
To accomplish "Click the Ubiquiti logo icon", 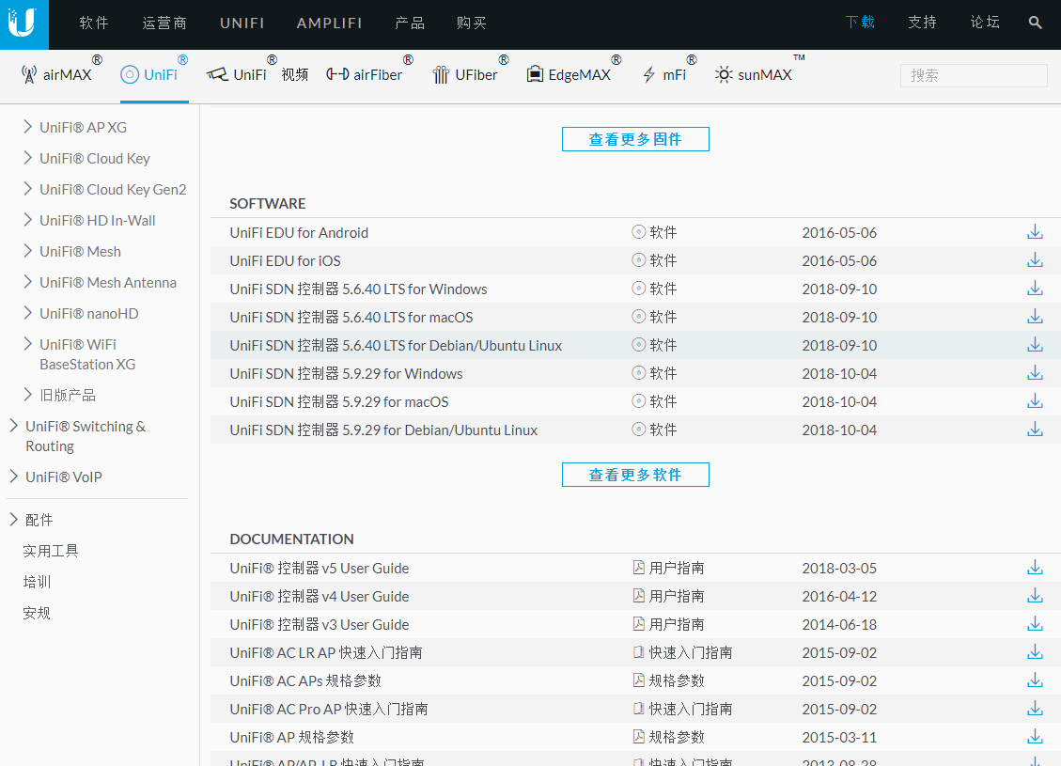I will point(23,23).
